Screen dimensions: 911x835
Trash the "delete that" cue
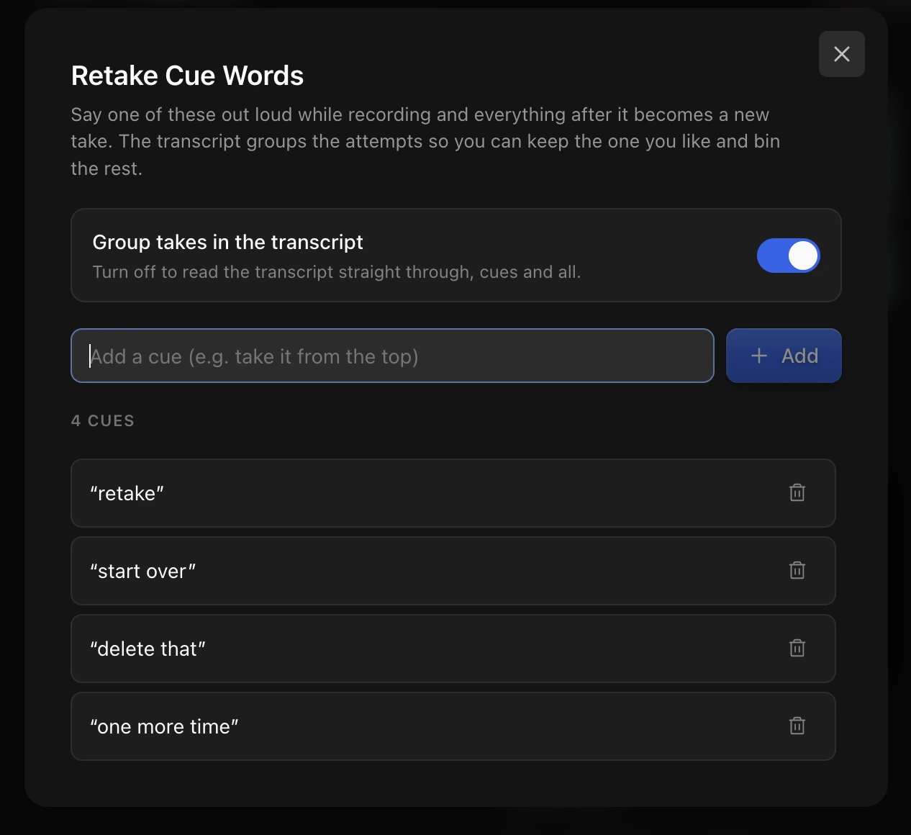point(797,649)
